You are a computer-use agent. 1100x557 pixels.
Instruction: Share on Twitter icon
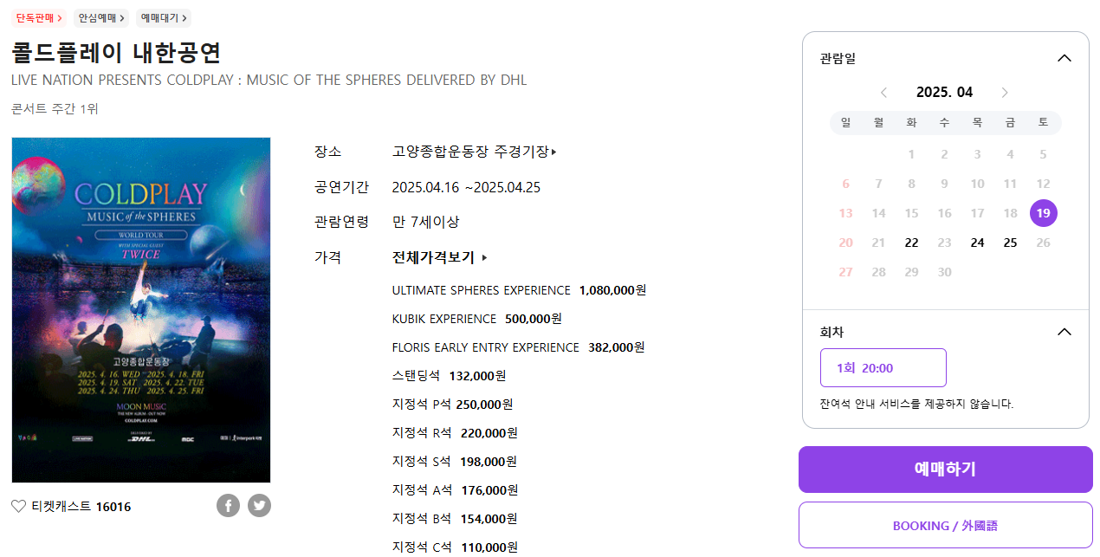[259, 506]
